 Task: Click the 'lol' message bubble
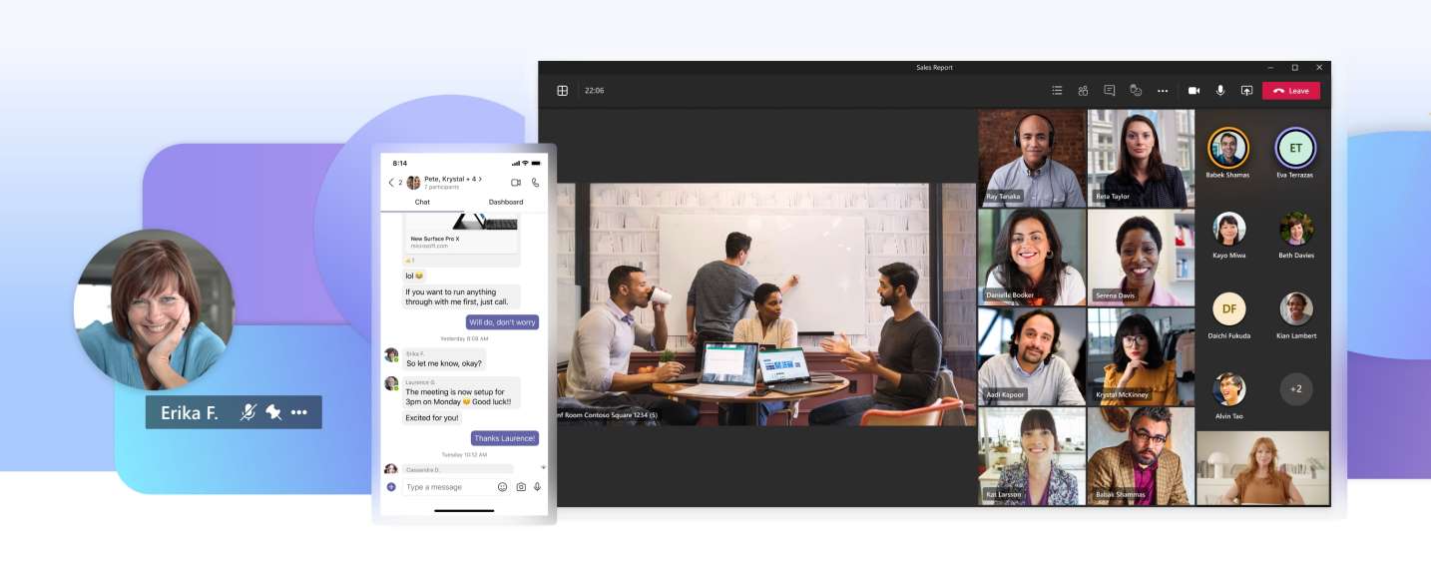click(414, 276)
